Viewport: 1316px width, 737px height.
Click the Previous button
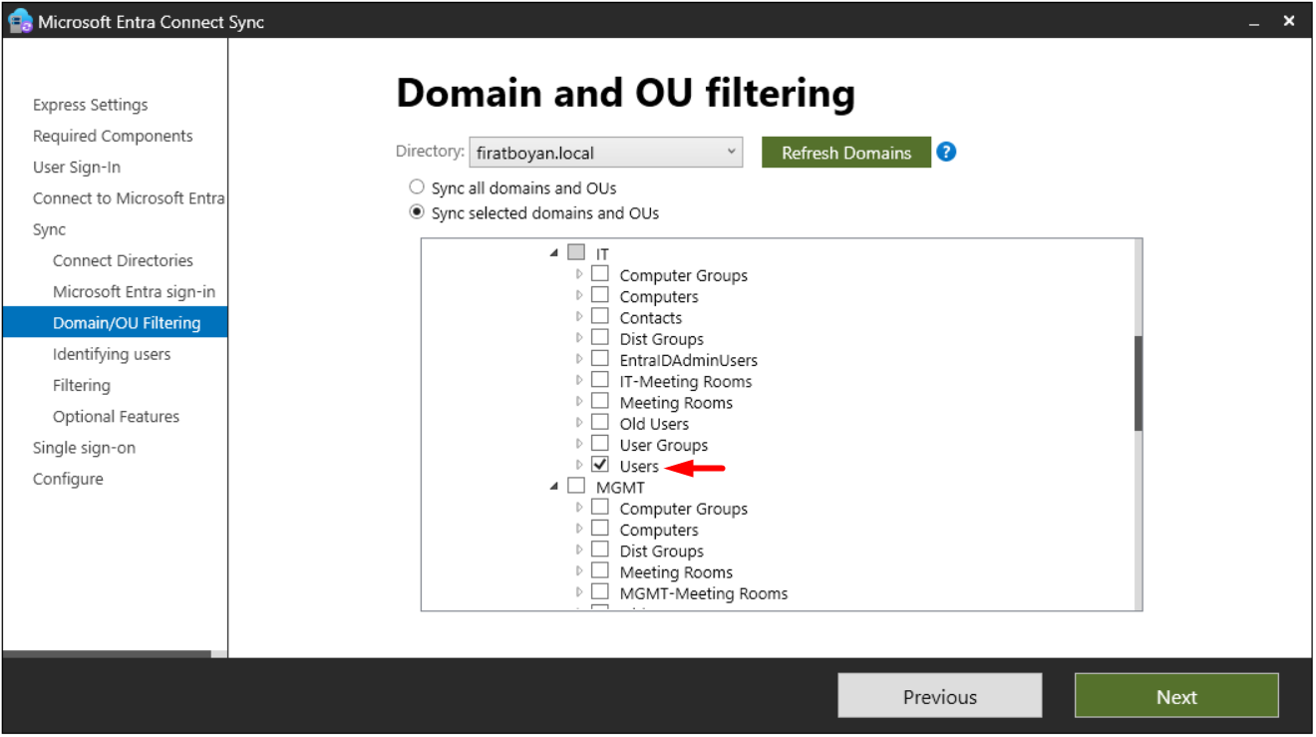940,696
